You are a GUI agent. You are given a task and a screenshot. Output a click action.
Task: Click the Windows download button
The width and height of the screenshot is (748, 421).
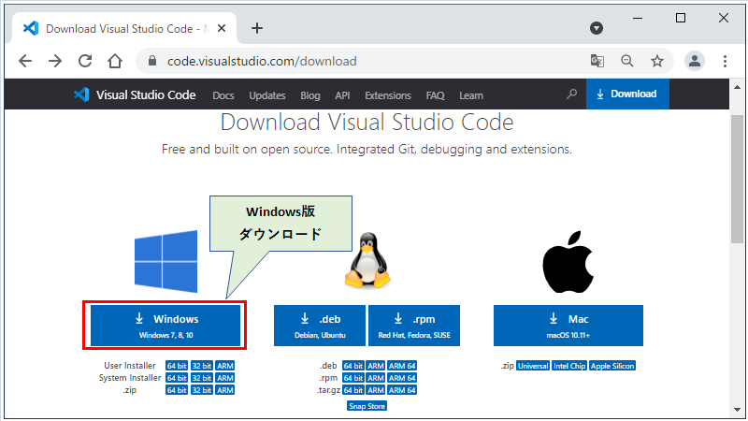pyautogui.click(x=165, y=325)
